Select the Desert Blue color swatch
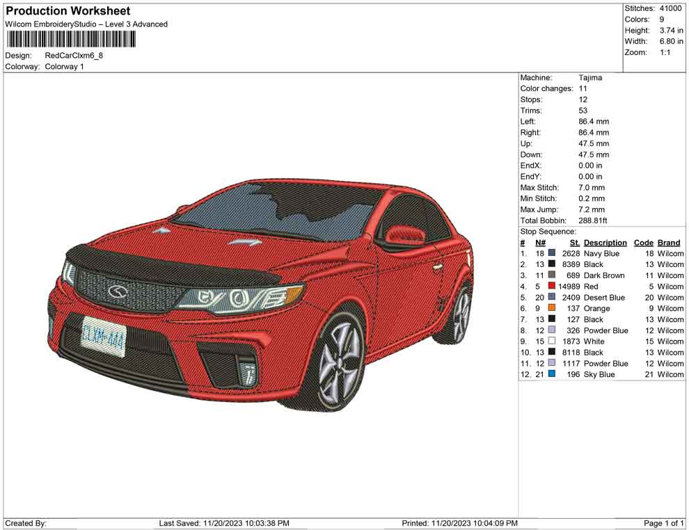 click(x=552, y=298)
